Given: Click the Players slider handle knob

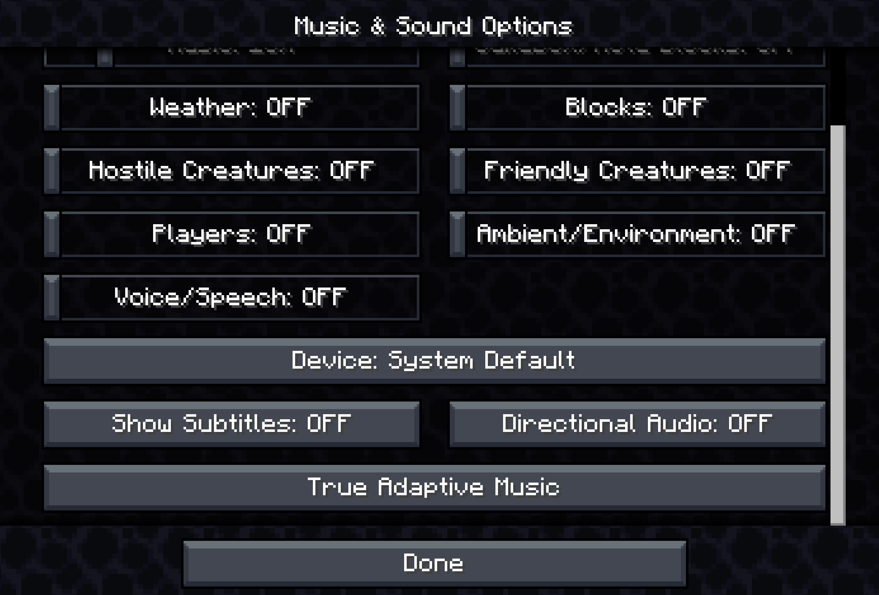Looking at the screenshot, I should (x=52, y=234).
